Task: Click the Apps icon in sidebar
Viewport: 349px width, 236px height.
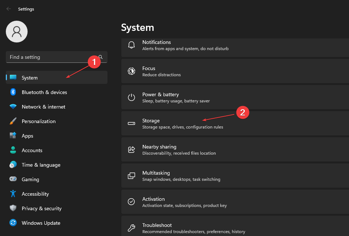Action: [x=13, y=136]
